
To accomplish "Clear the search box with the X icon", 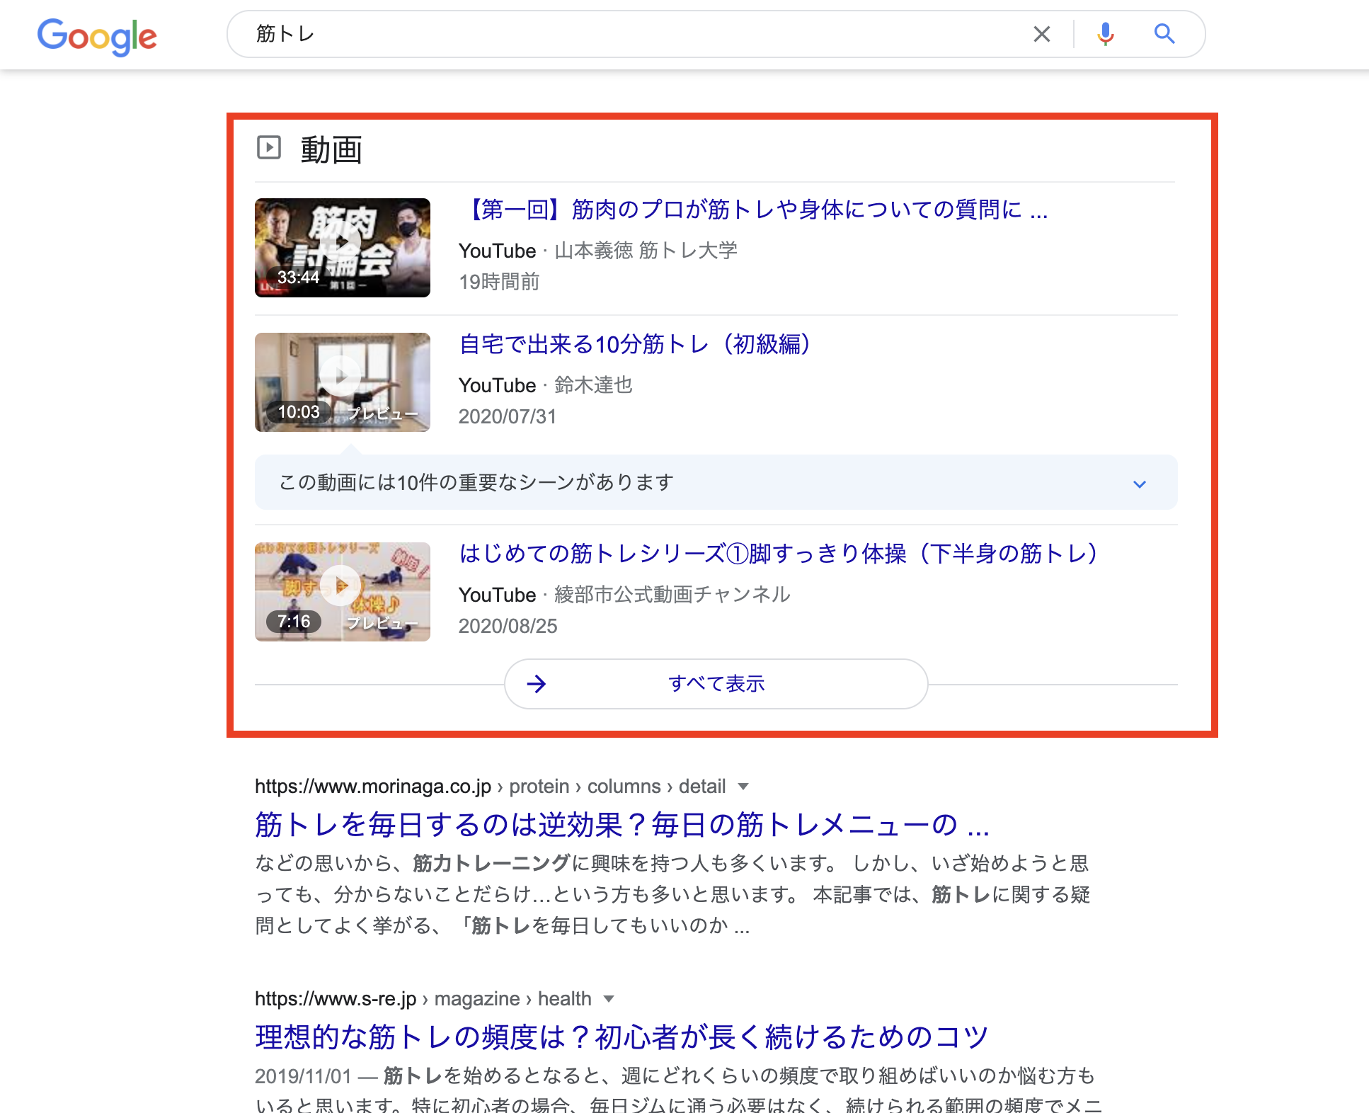I will 1041,34.
